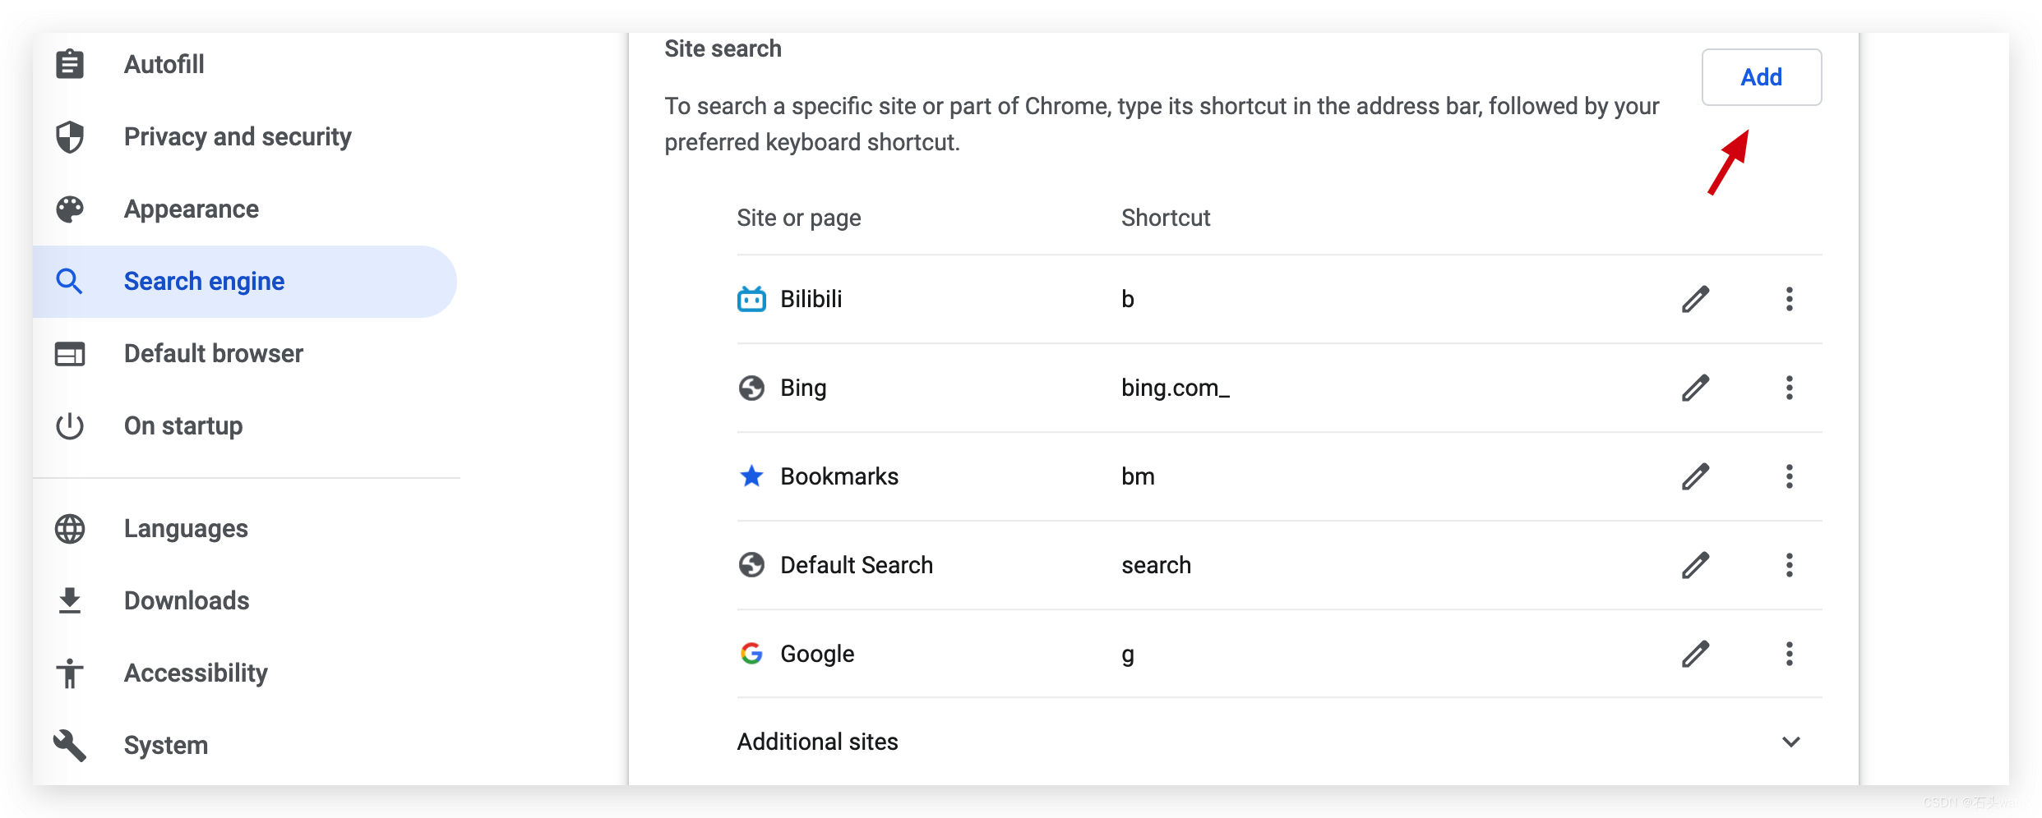Edit the Bilibili shortcut with pencil icon
2042x818 pixels.
point(1695,299)
